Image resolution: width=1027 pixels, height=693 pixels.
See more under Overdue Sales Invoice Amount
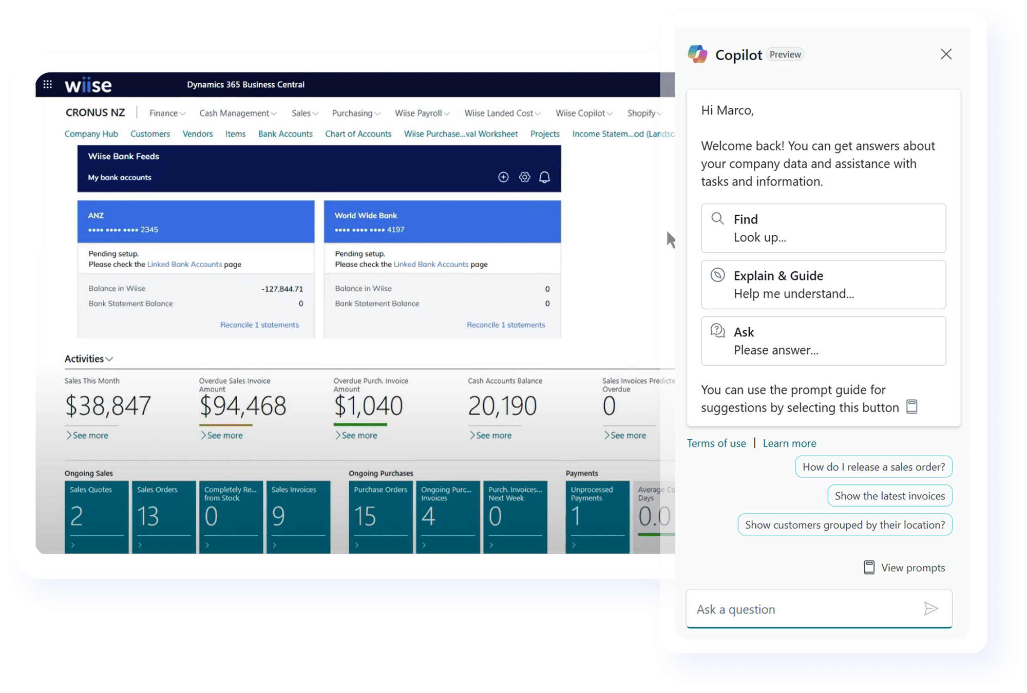coord(221,435)
